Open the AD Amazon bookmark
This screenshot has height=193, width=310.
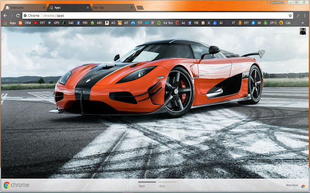(110, 23)
